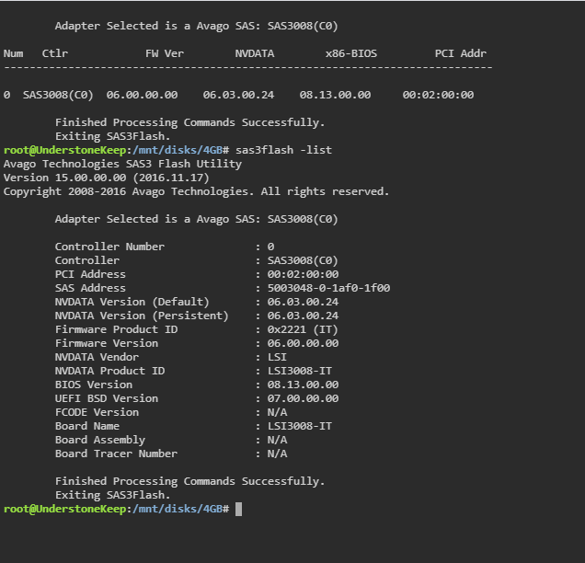Click 'NVDATA Version (Default)' label
This screenshot has width=585, height=563.
pos(132,302)
